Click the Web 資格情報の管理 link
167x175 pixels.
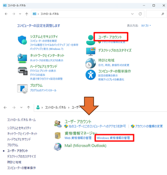point(78,138)
